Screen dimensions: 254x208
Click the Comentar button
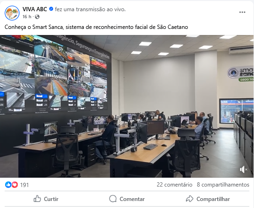[127, 199]
